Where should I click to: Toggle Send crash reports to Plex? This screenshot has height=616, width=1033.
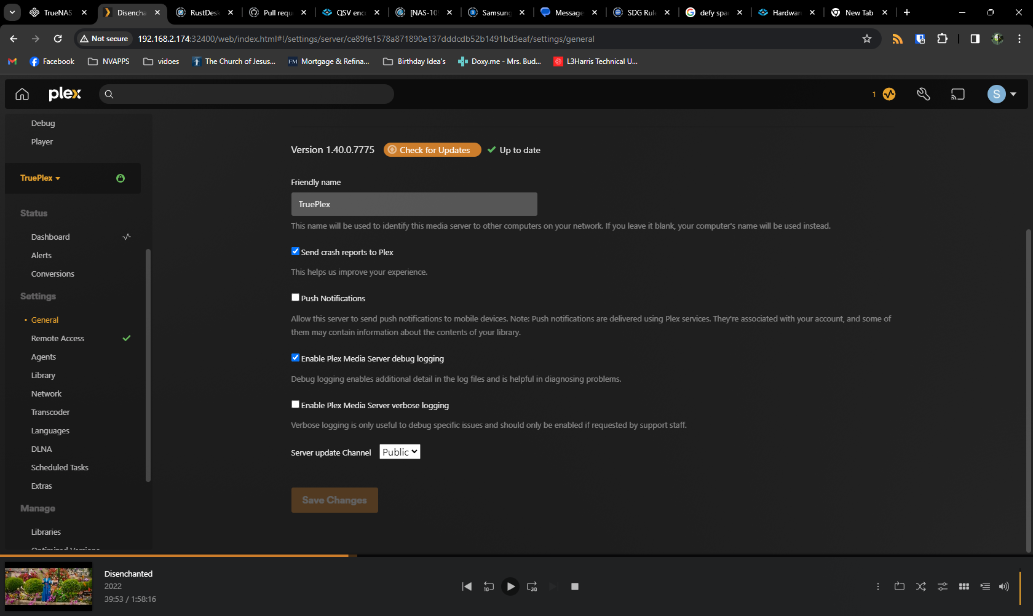[x=295, y=251]
